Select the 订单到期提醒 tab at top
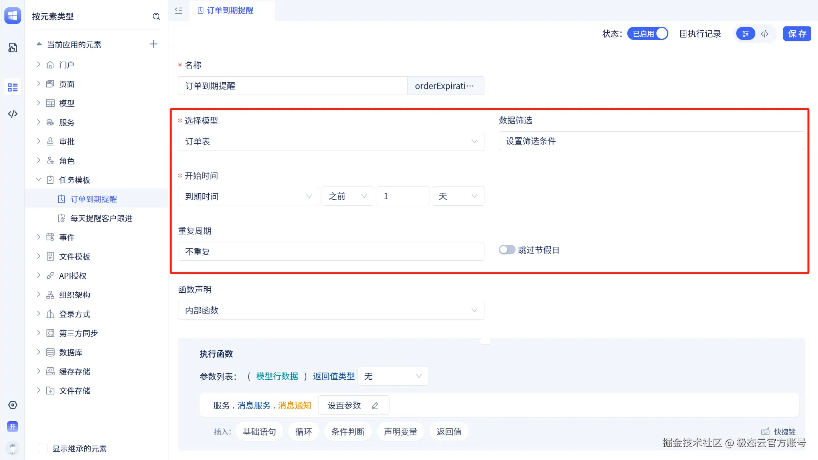This screenshot has height=460, width=818. [230, 10]
